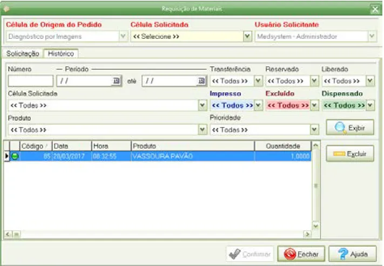Click the row pointer arrow beside first record
The image size is (384, 266).
[6, 156]
